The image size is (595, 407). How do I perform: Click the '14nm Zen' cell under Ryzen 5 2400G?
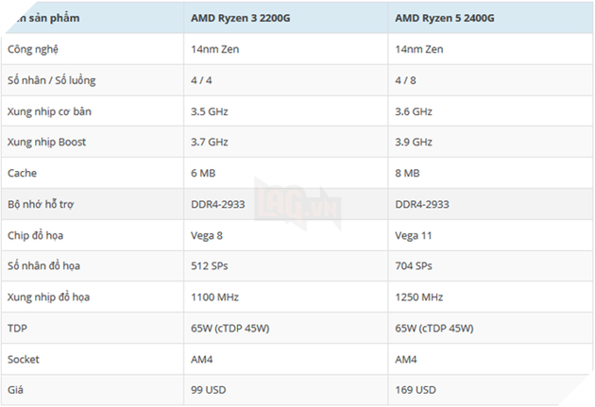pos(419,49)
